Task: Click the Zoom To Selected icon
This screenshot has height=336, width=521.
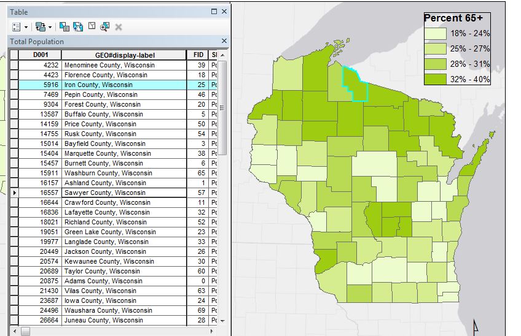Action: (x=104, y=27)
